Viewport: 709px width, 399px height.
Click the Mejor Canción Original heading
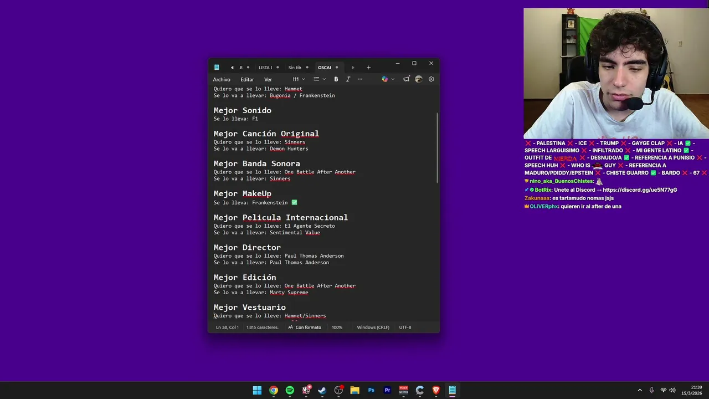coord(266,134)
